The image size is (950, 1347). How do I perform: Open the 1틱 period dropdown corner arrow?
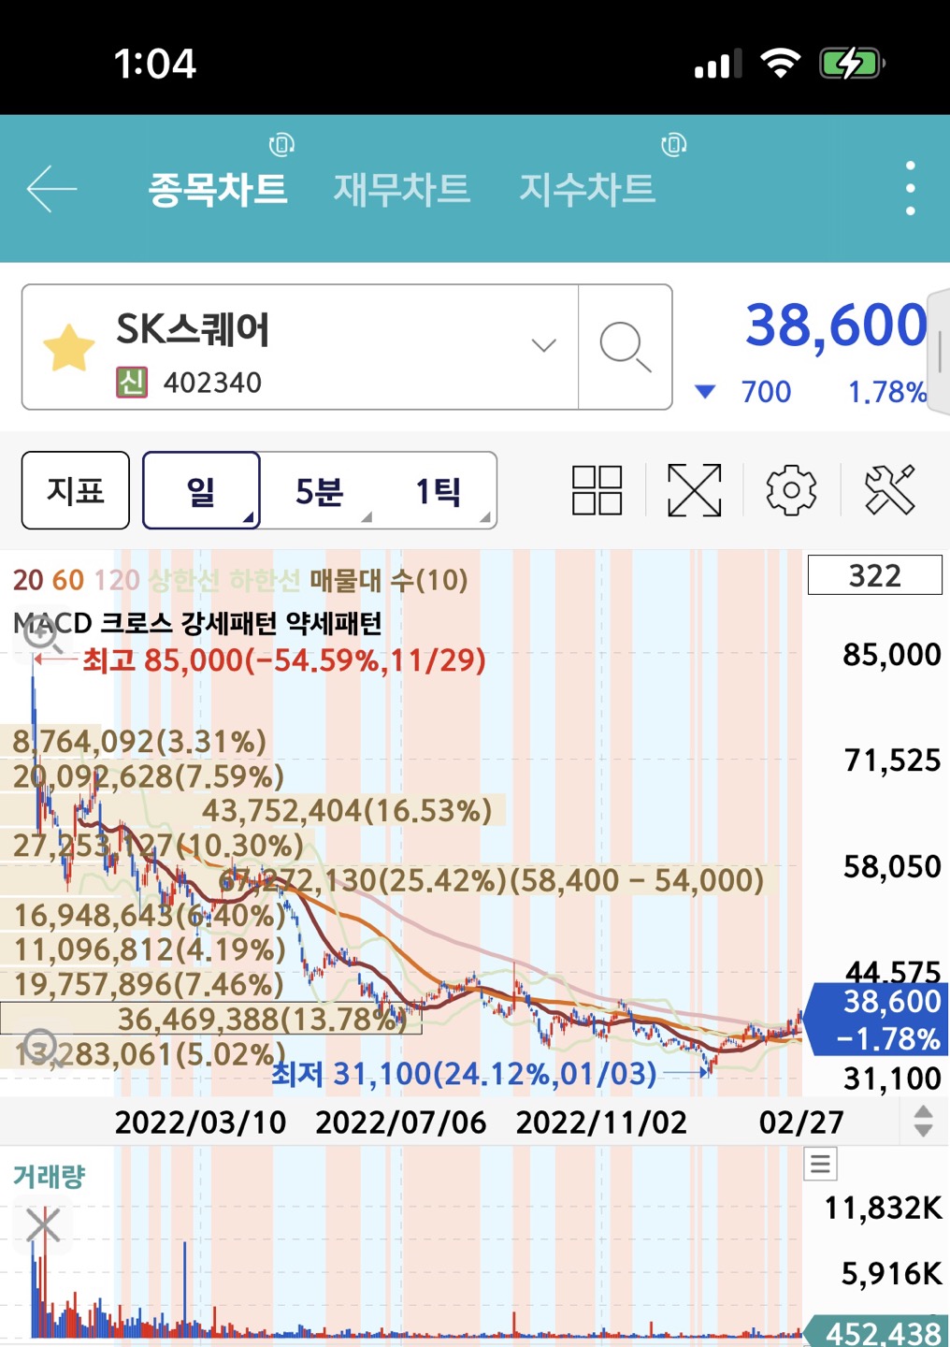[485, 517]
